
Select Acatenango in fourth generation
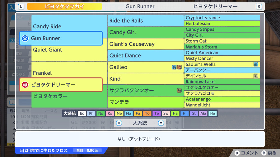(x=222, y=99)
